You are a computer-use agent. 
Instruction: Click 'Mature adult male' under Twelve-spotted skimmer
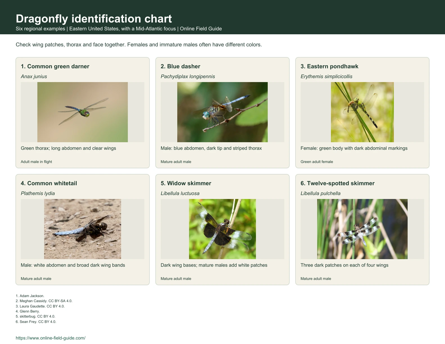click(x=316, y=279)
